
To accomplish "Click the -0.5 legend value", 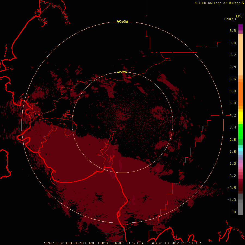I will [232, 188].
